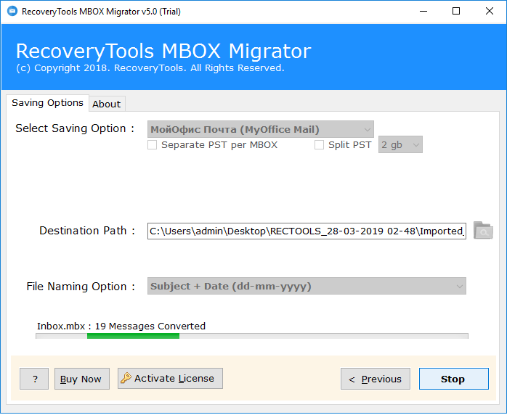Select the Saving Options tab
Viewport: 507px width, 415px height.
[47, 103]
